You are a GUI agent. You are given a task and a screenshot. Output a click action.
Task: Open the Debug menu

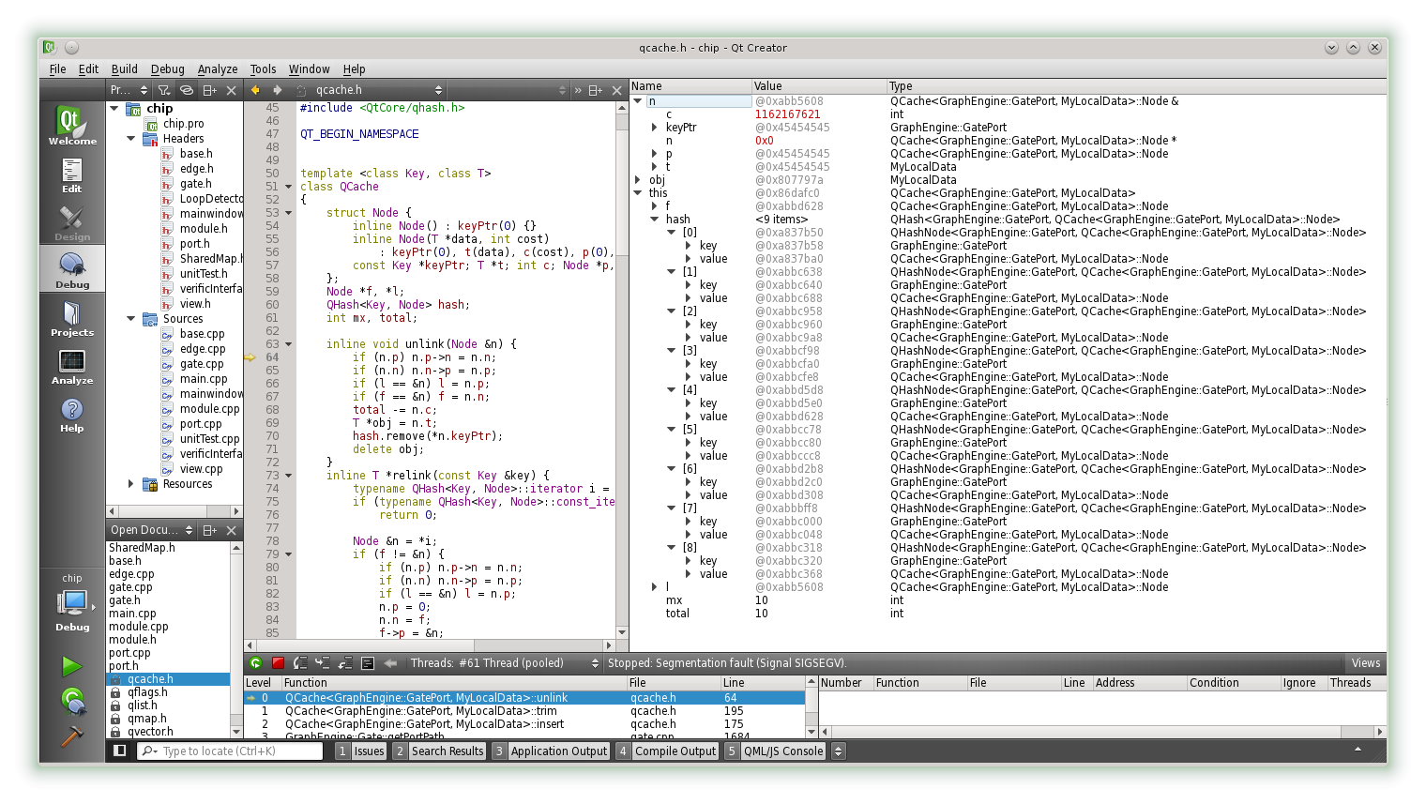[167, 69]
